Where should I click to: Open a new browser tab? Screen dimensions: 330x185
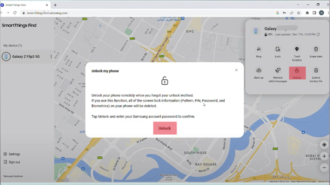(x=55, y=5)
